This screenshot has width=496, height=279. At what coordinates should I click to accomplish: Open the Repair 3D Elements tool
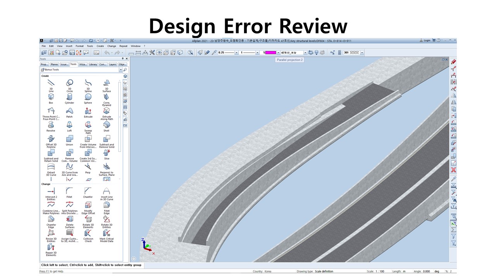(x=51, y=248)
